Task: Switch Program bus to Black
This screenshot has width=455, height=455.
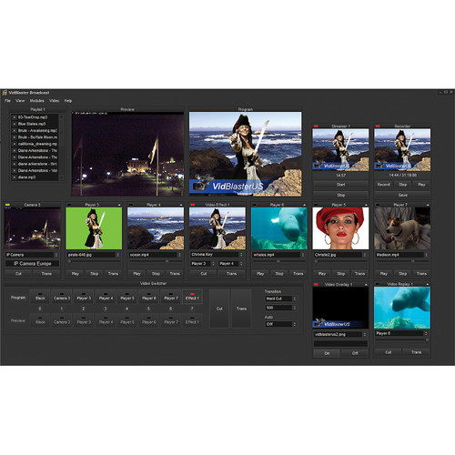Action: (40, 297)
